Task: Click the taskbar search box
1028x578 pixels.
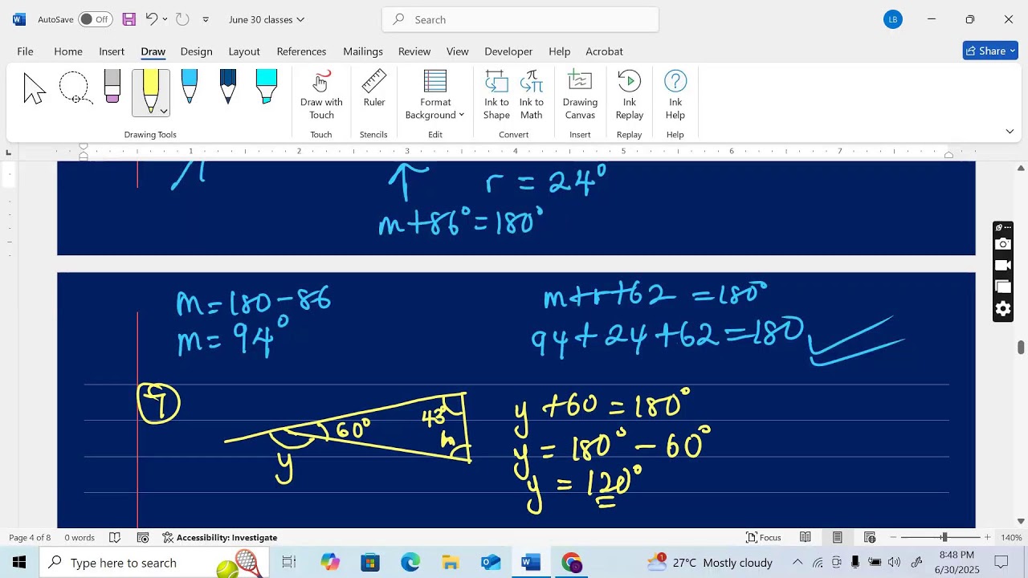Action: tap(154, 563)
